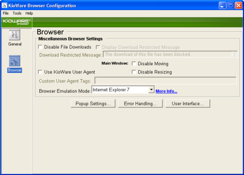
Task: Toggle Display Download Restricted Message checkbox
Action: point(98,47)
